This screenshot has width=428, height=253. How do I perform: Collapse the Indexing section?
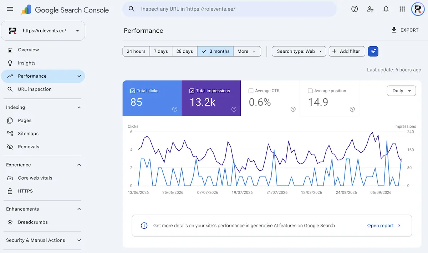tap(79, 107)
